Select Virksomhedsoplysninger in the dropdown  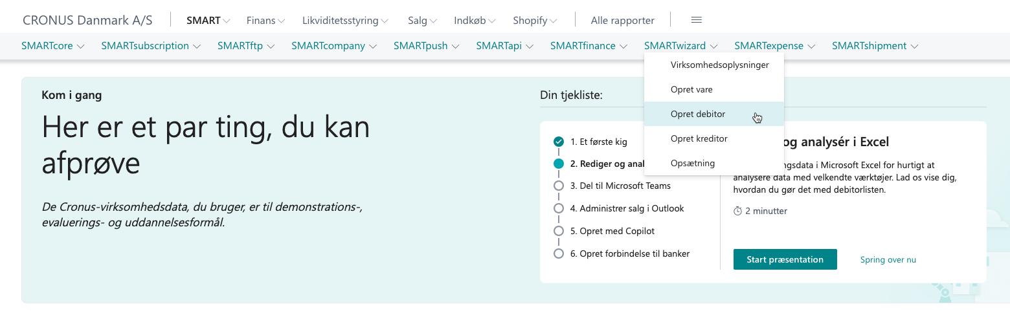719,65
